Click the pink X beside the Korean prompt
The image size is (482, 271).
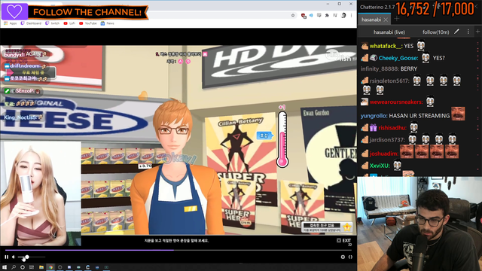(205, 54)
